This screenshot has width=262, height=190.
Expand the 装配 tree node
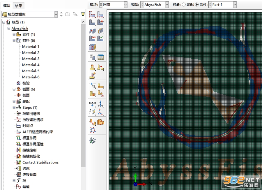pyautogui.click(x=14, y=101)
